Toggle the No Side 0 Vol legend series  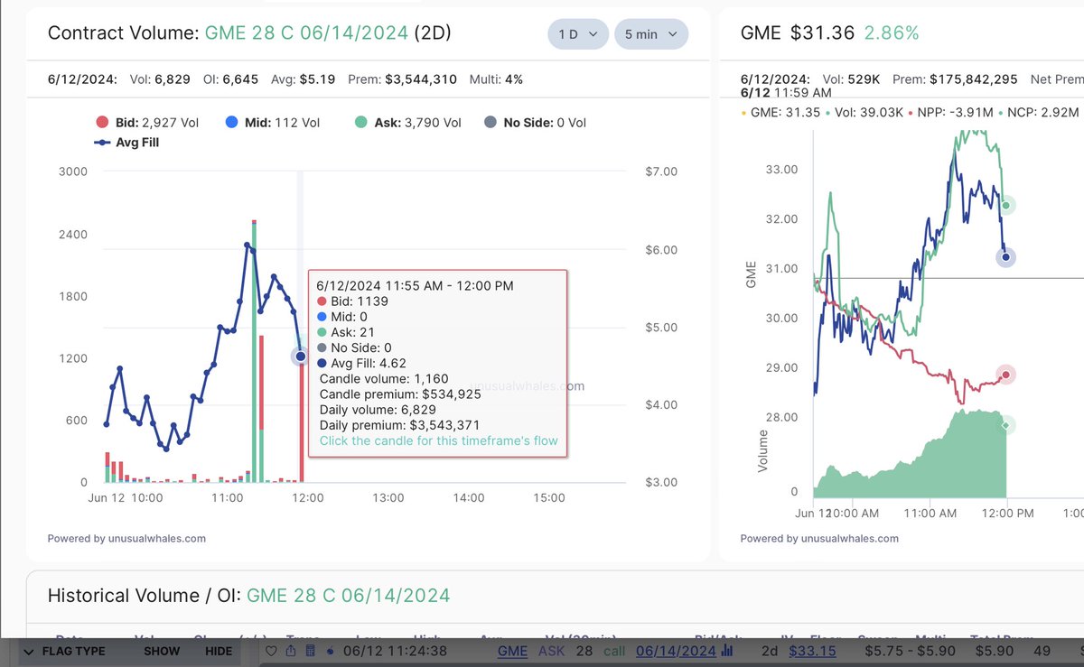tap(535, 122)
